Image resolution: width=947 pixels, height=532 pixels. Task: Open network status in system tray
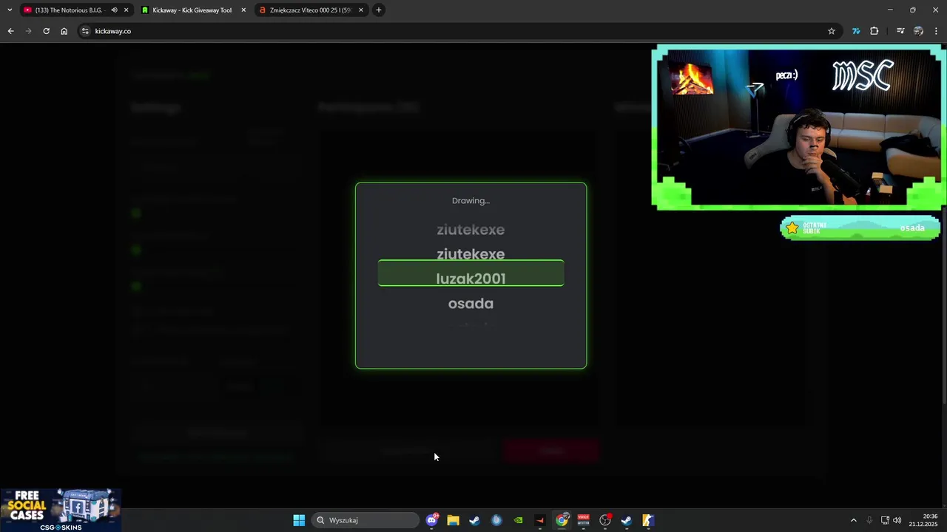coord(885,520)
